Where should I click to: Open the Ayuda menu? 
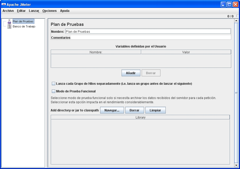(64, 11)
